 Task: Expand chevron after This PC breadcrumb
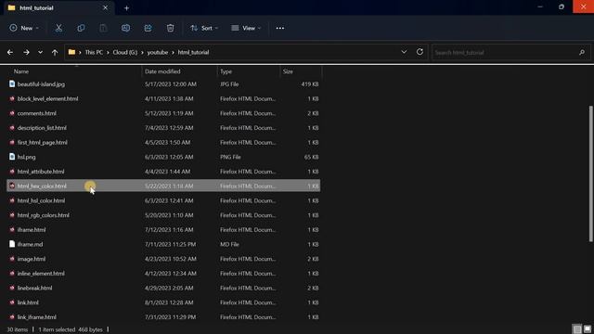click(x=108, y=52)
